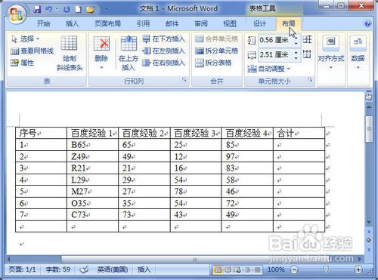The image size is (378, 280).
Task: Go to next page button
Action: pos(369,250)
